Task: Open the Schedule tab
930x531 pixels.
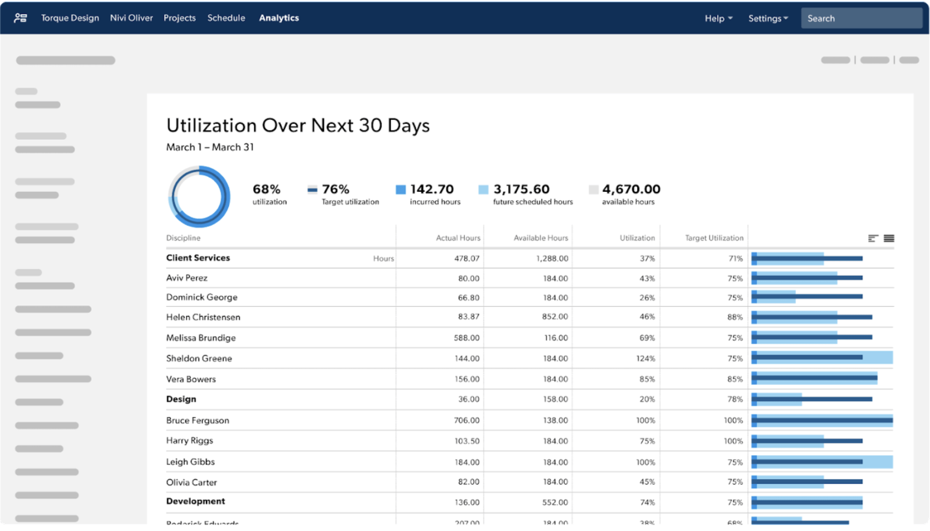Action: [226, 18]
